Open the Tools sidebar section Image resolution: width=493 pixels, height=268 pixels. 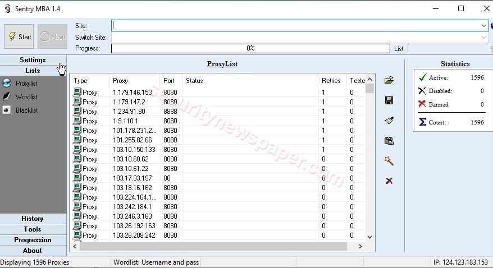click(33, 229)
